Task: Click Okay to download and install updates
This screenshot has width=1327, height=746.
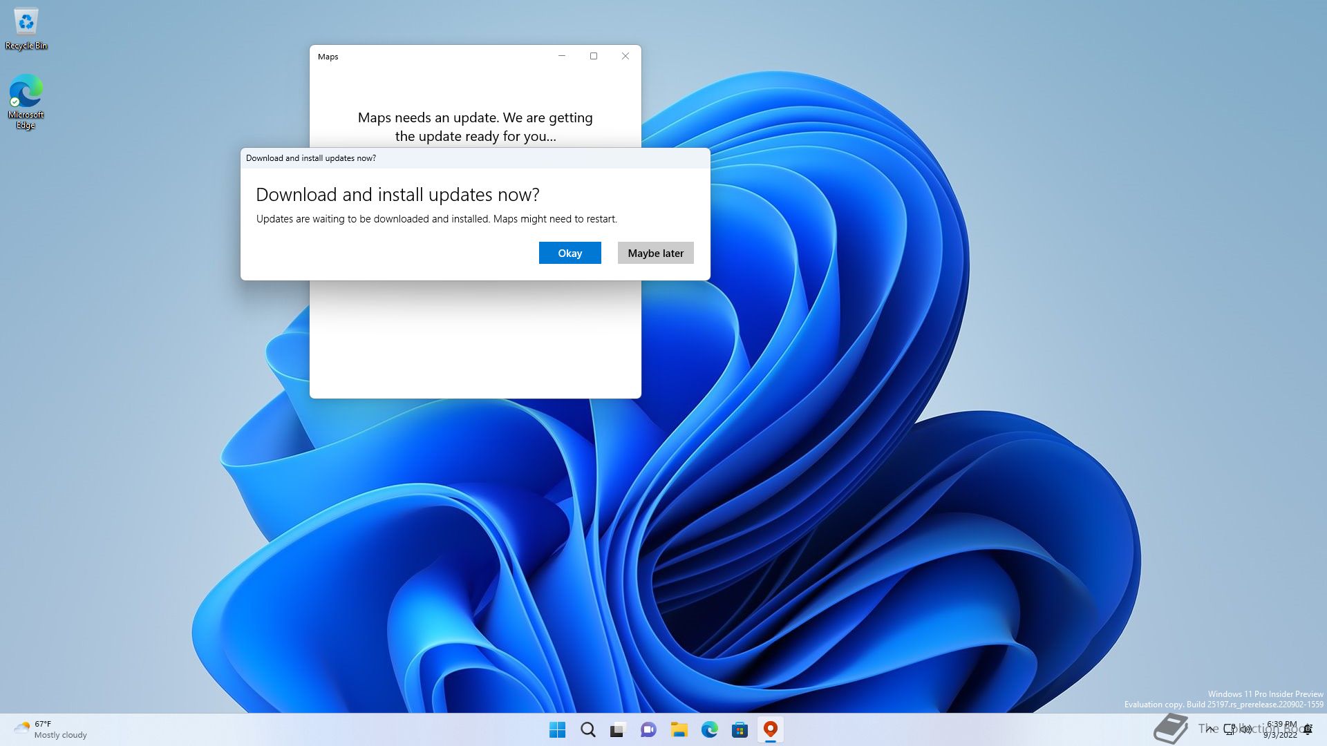Action: pos(570,253)
